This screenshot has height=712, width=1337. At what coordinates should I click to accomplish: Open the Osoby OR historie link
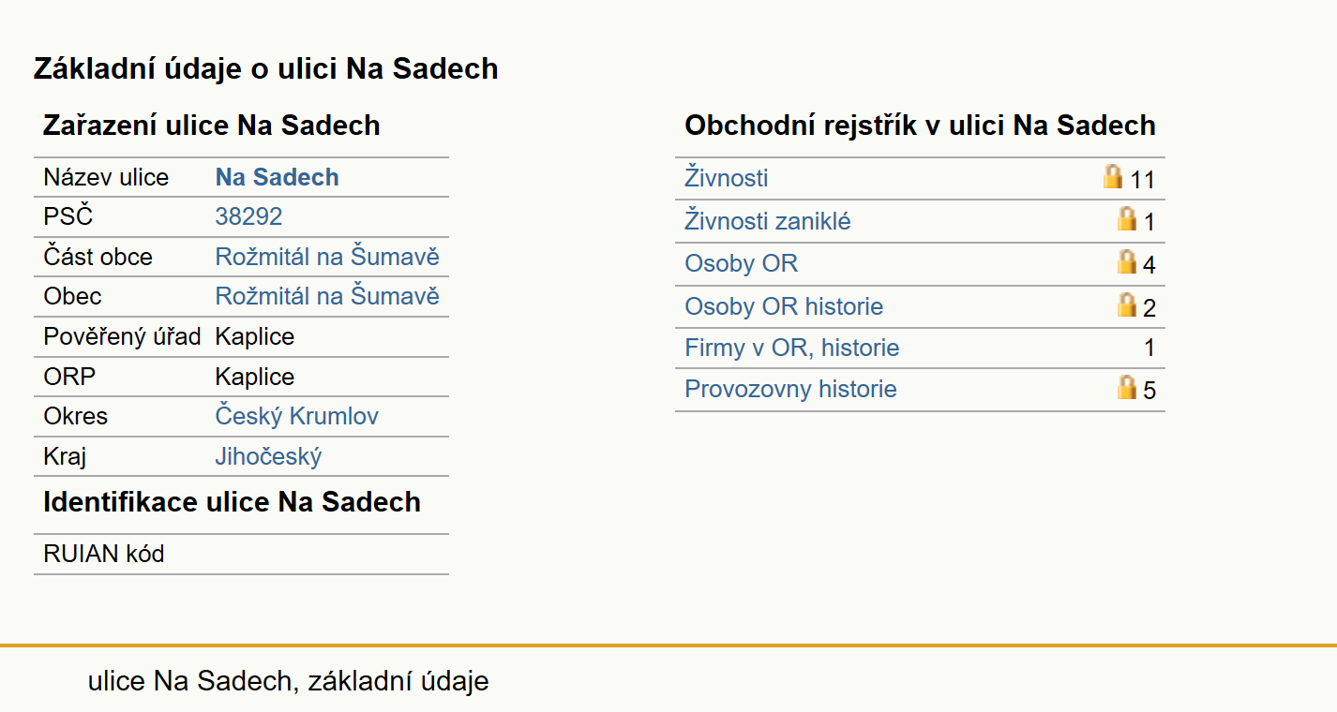point(784,306)
